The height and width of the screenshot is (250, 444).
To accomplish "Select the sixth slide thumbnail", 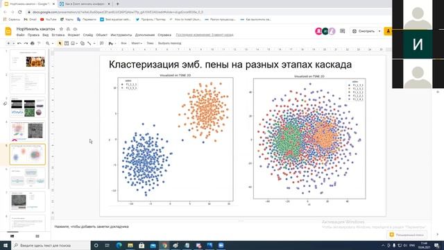I will [x=28, y=178].
